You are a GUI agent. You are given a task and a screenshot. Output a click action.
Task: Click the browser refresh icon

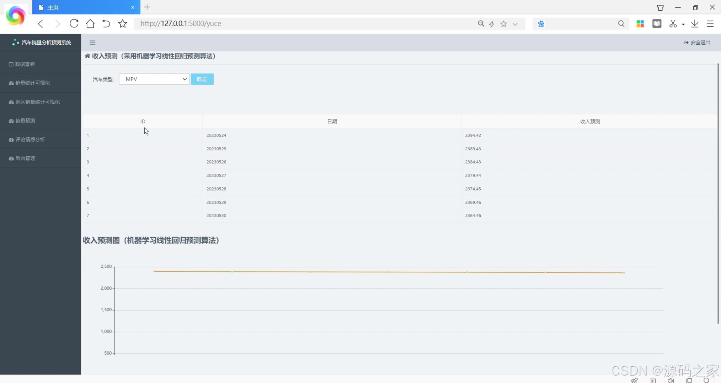(x=74, y=23)
